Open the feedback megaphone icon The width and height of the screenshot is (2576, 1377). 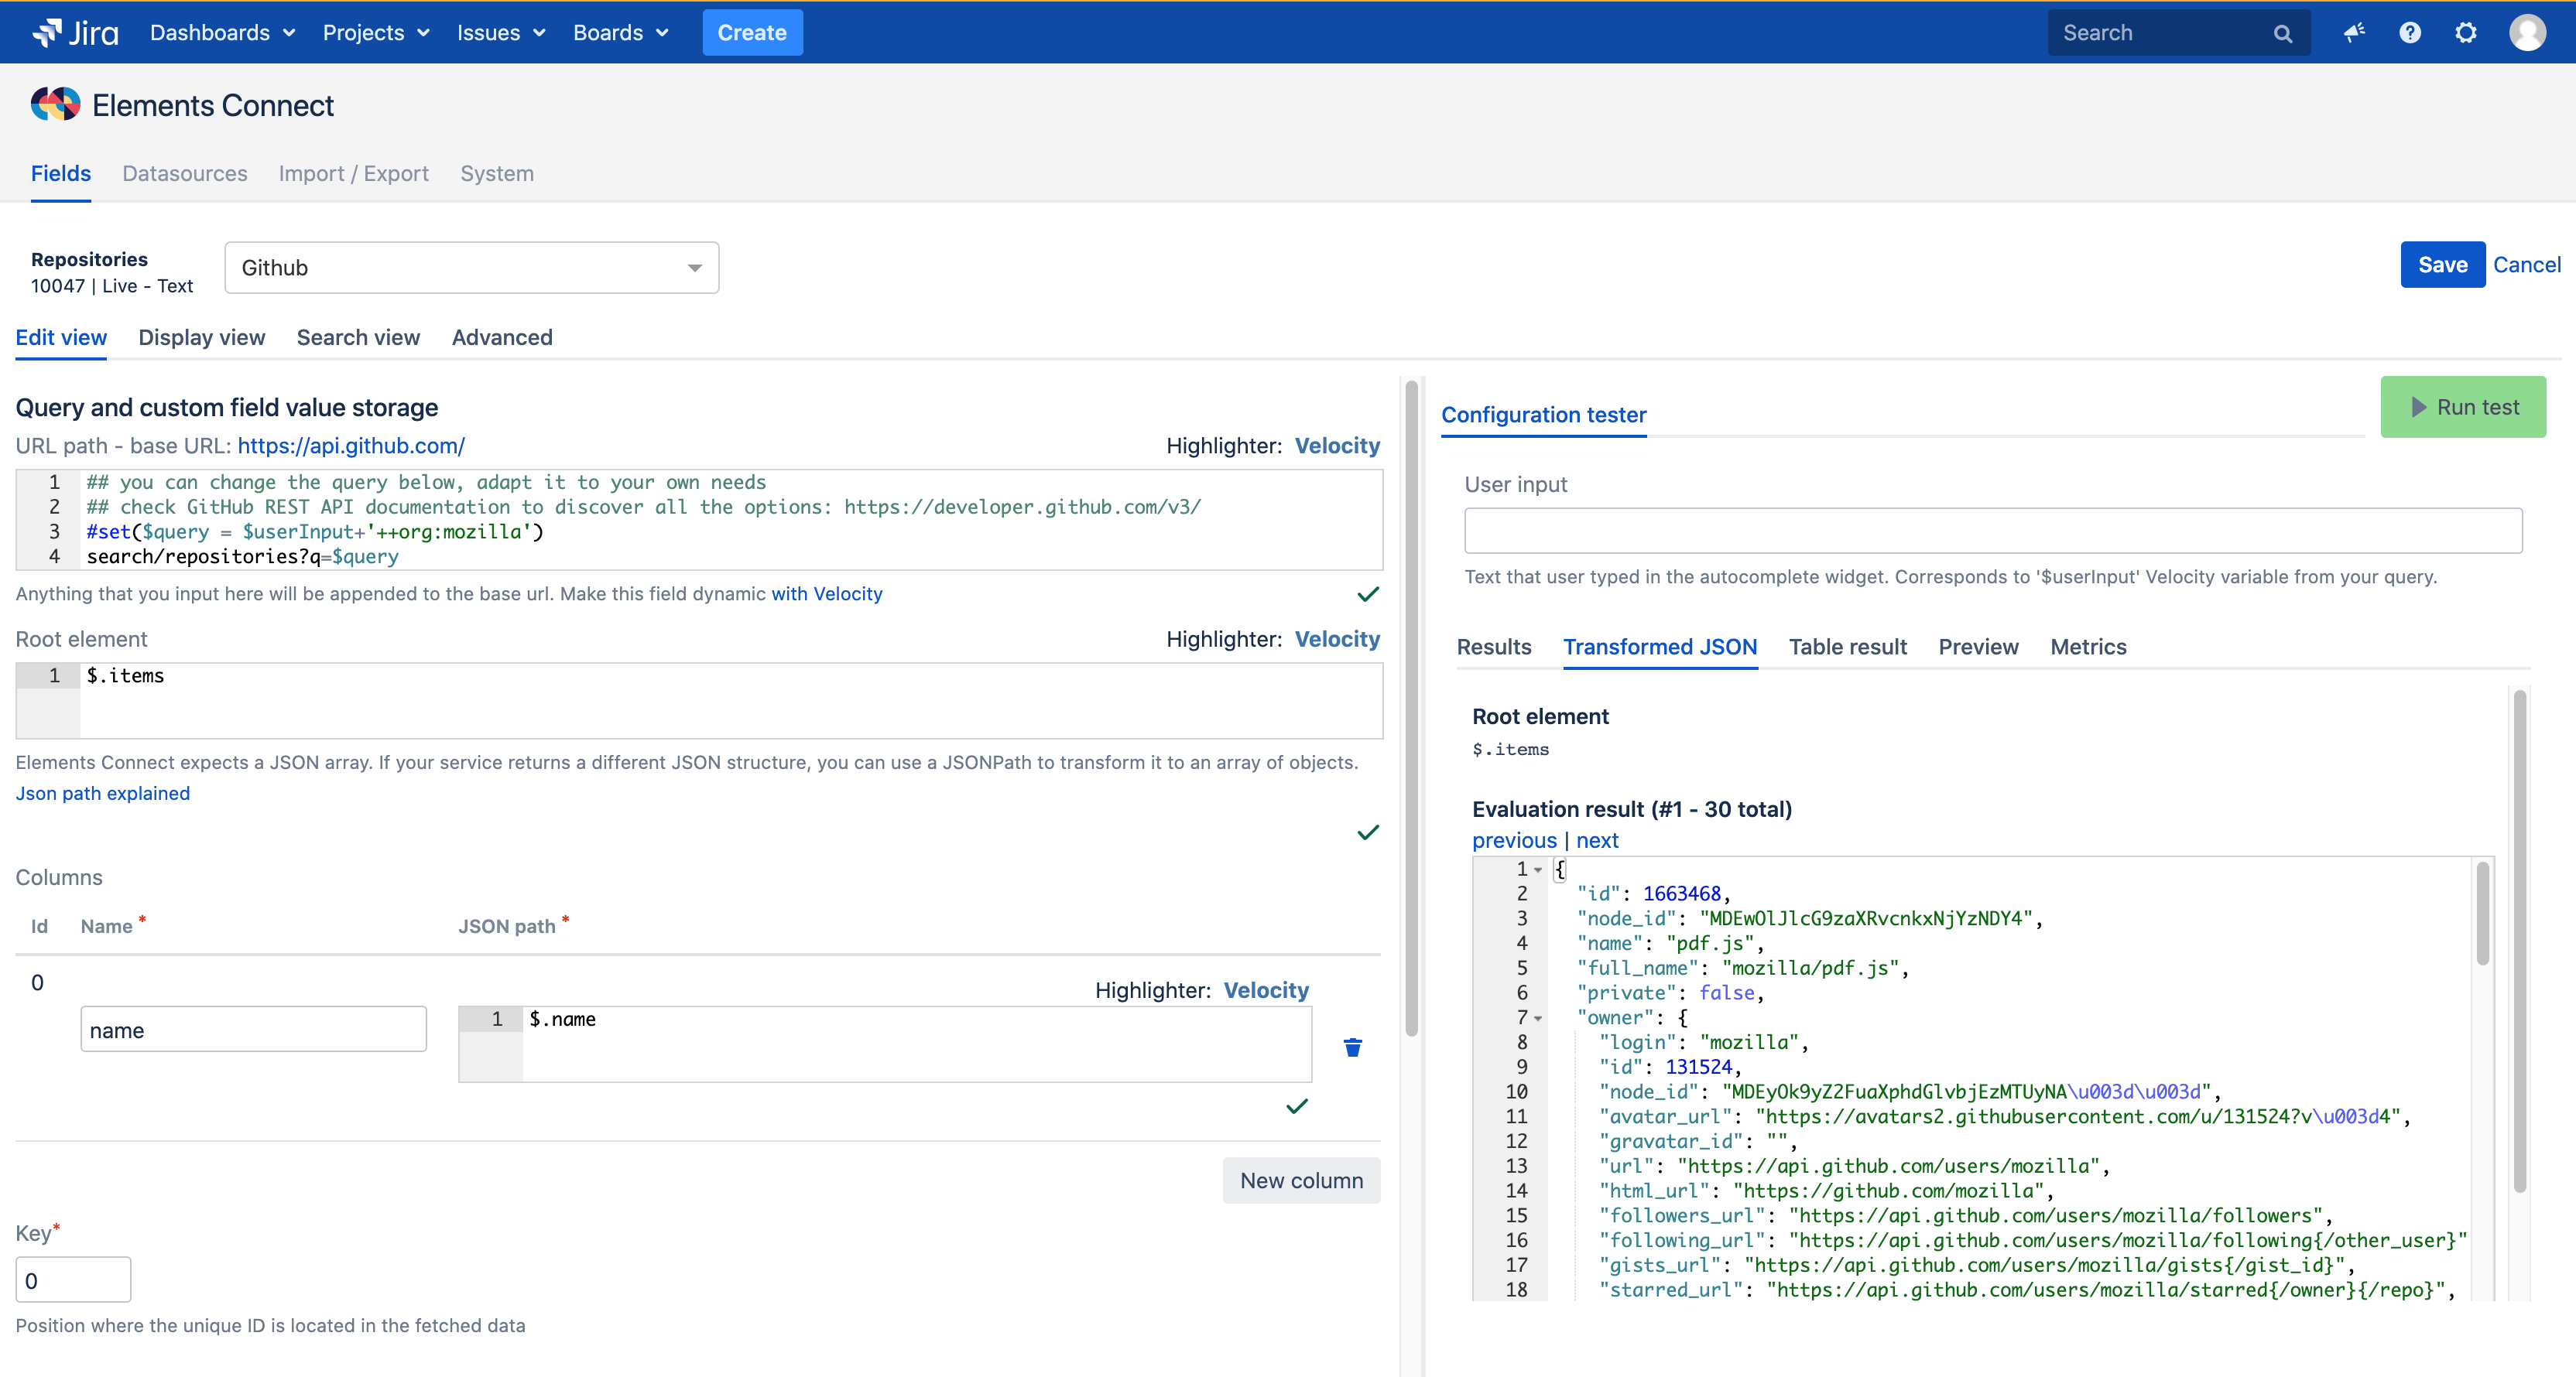point(2353,32)
